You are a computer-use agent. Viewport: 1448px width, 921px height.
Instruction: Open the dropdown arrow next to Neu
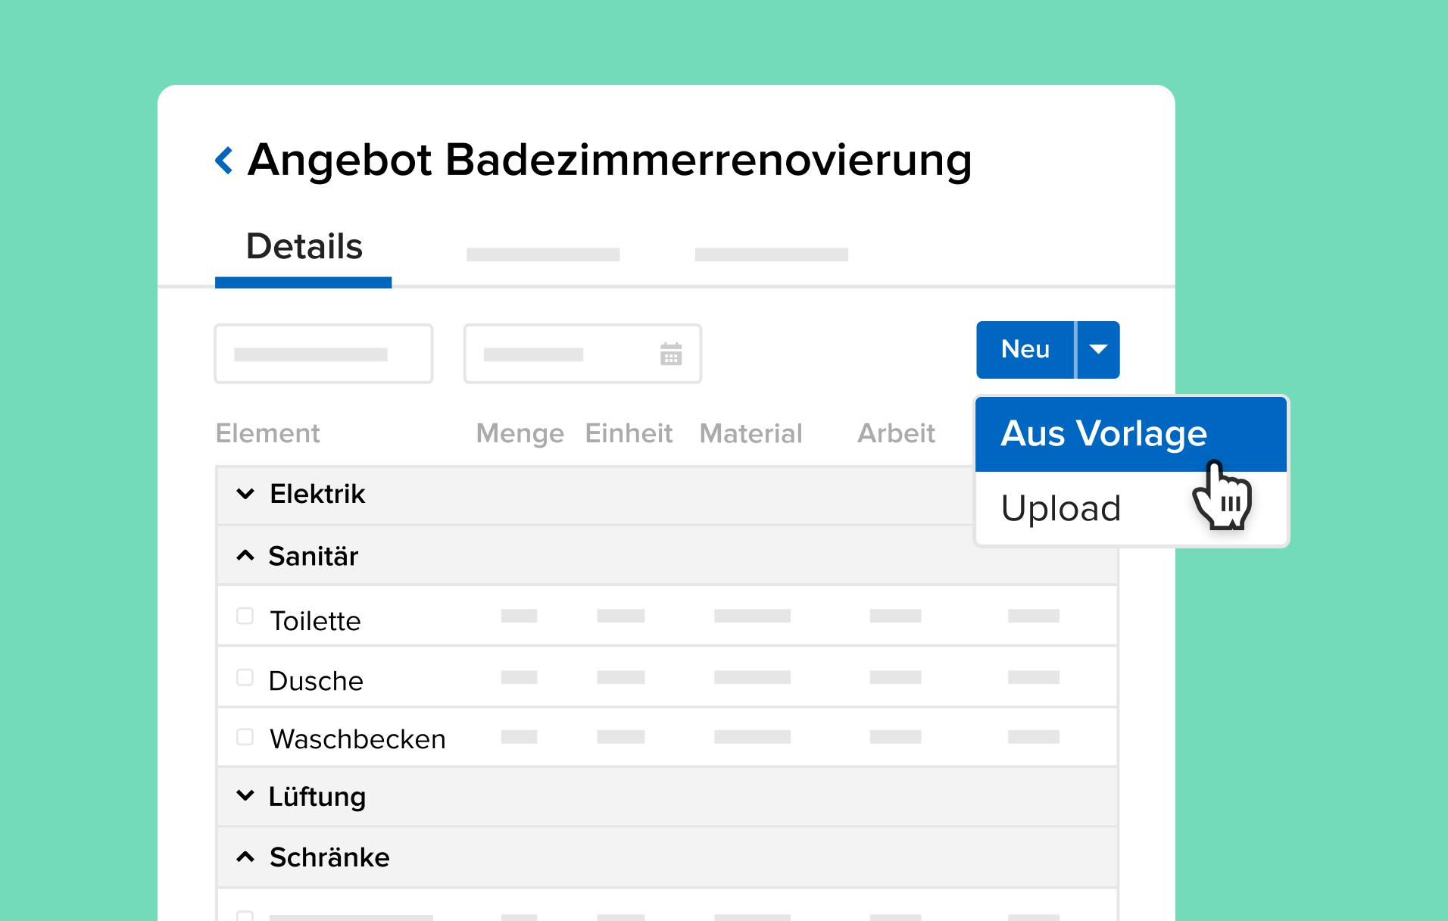1098,349
